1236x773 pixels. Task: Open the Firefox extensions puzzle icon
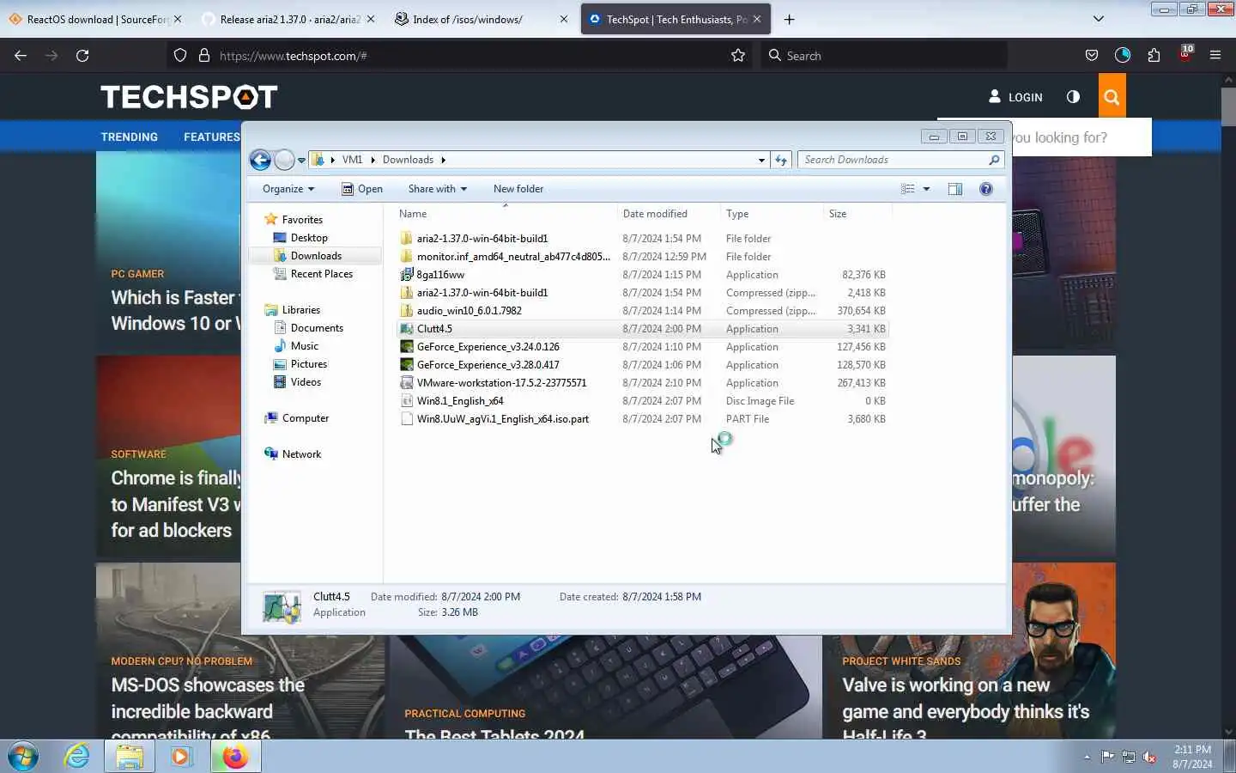(x=1154, y=56)
